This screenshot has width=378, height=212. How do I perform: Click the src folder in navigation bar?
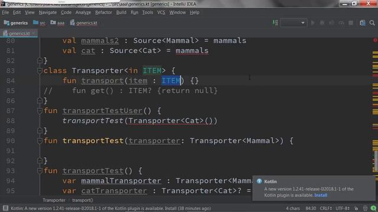pyautogui.click(x=40, y=23)
